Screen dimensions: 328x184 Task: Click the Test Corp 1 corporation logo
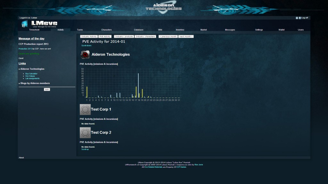tap(85, 110)
